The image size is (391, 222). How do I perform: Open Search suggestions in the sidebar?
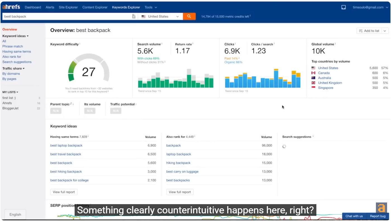click(17, 62)
